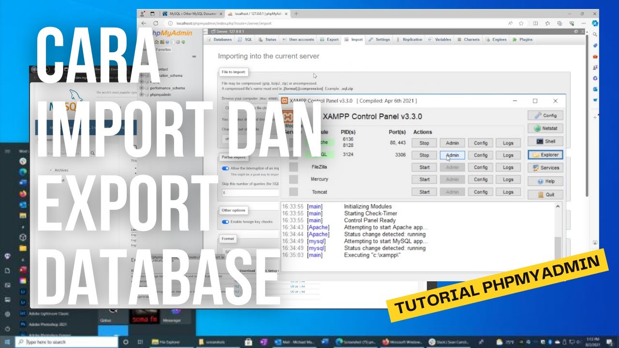
Task: Open Edge sidebar search icon
Action: point(595,35)
